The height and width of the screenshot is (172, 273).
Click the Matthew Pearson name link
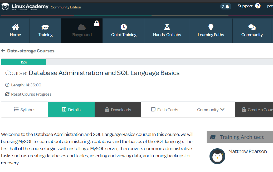point(248,151)
